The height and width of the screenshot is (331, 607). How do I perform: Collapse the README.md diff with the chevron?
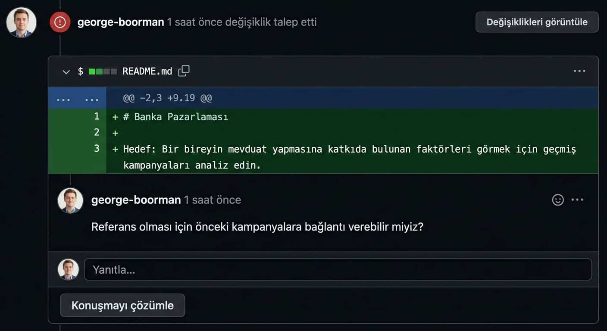click(x=66, y=72)
